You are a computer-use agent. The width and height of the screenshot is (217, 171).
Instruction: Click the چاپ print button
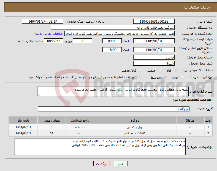click(121, 164)
